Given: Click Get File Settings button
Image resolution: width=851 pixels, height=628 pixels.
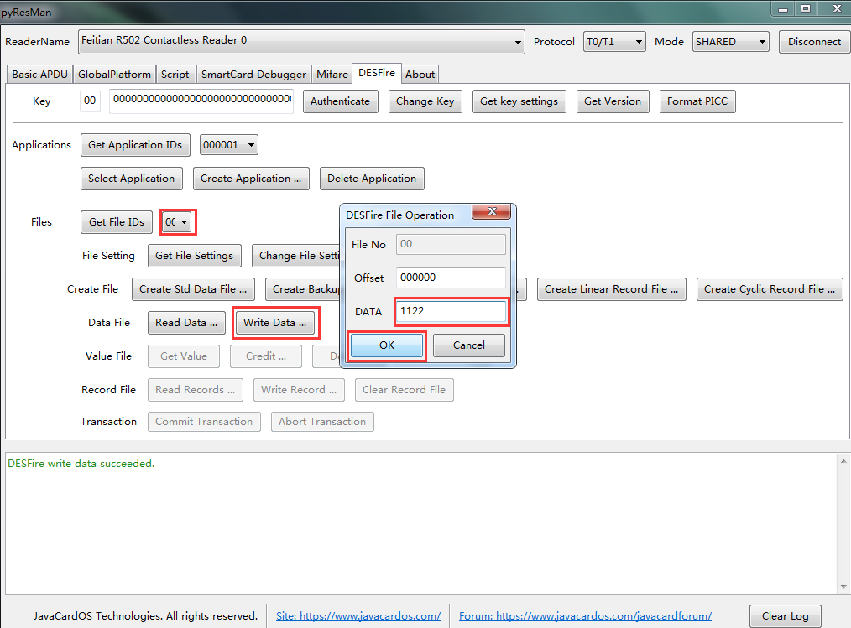Looking at the screenshot, I should (195, 256).
